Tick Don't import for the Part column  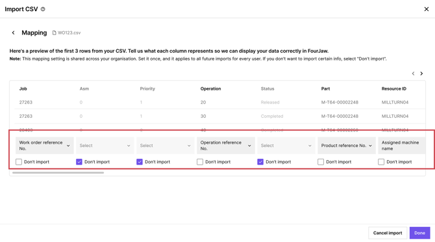tap(321, 162)
